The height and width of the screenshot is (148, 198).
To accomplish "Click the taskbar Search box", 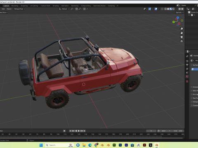I will 59,145.
